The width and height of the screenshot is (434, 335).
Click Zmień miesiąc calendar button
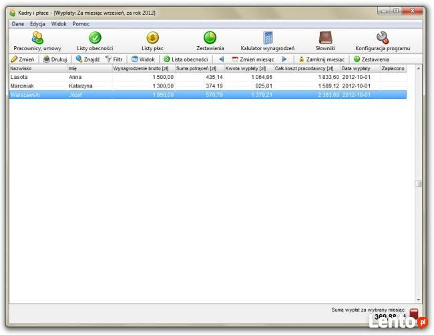tap(252, 60)
